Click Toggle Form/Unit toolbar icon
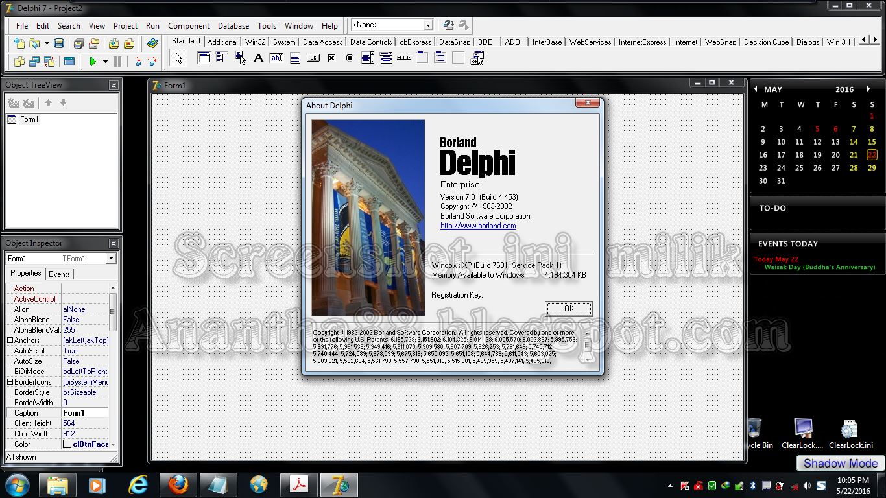The width and height of the screenshot is (886, 498). tap(50, 62)
